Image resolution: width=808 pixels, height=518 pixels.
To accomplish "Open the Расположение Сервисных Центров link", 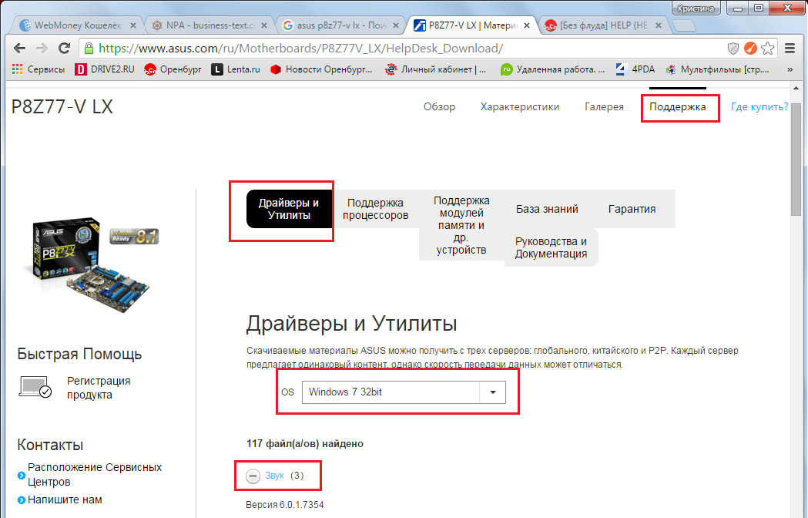I will [95, 474].
